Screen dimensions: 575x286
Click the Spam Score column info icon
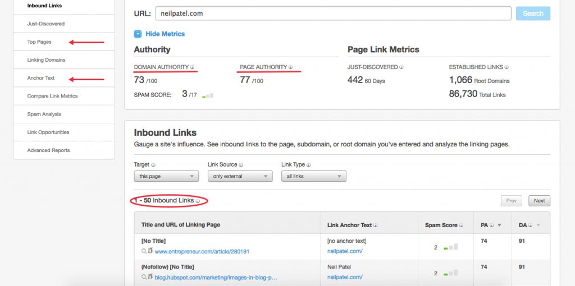(x=461, y=225)
